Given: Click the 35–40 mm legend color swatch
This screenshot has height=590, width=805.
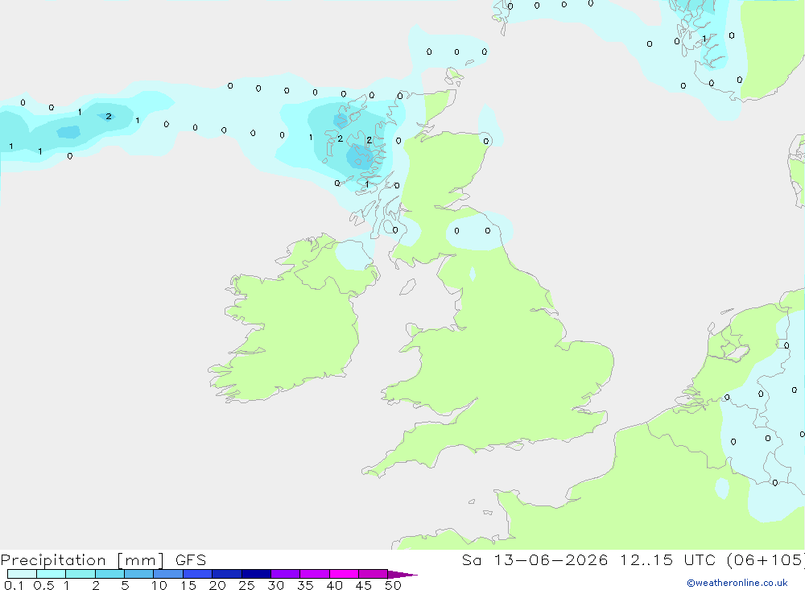Looking at the screenshot, I should click(x=315, y=574).
